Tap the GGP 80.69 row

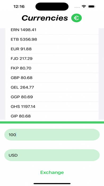(x=52, y=97)
